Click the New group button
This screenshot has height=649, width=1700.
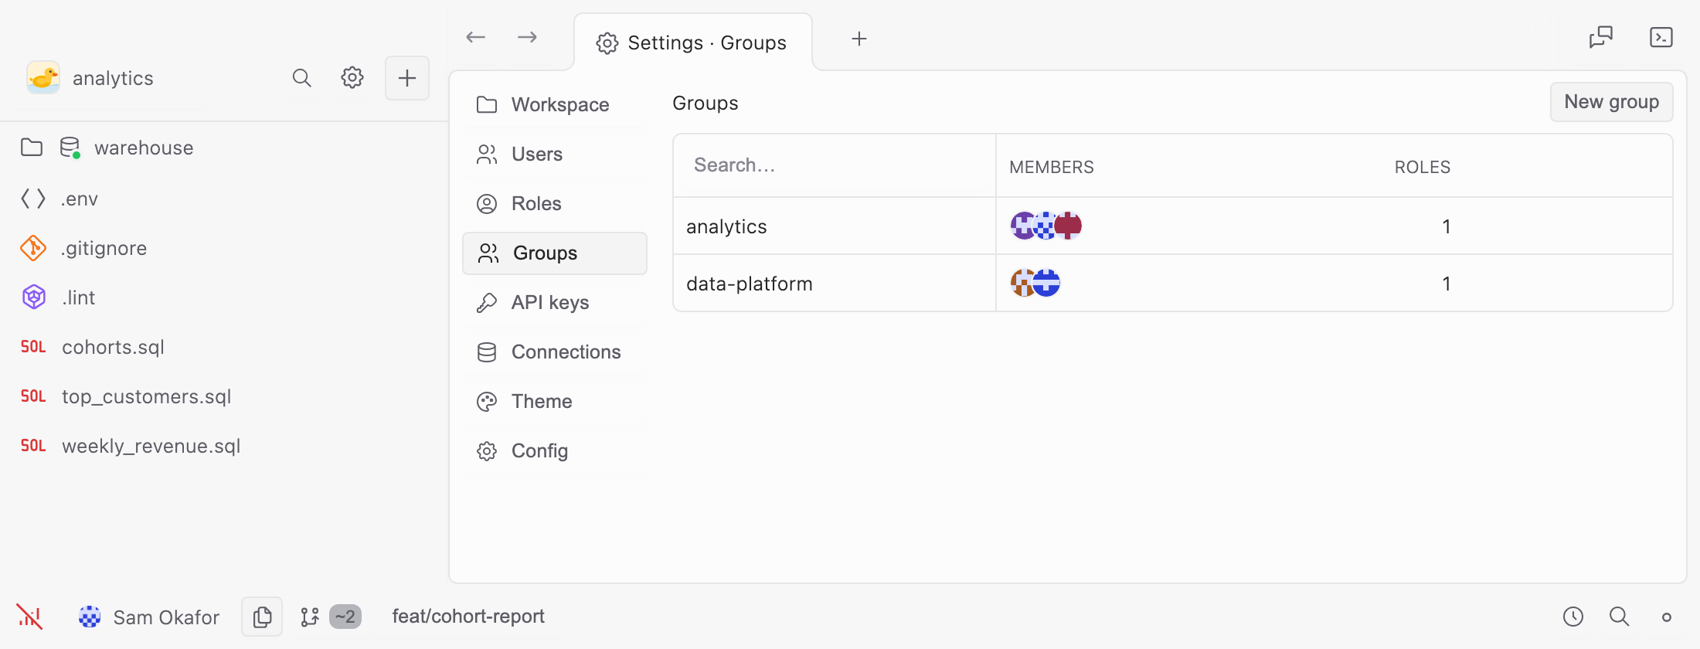pos(1611,102)
